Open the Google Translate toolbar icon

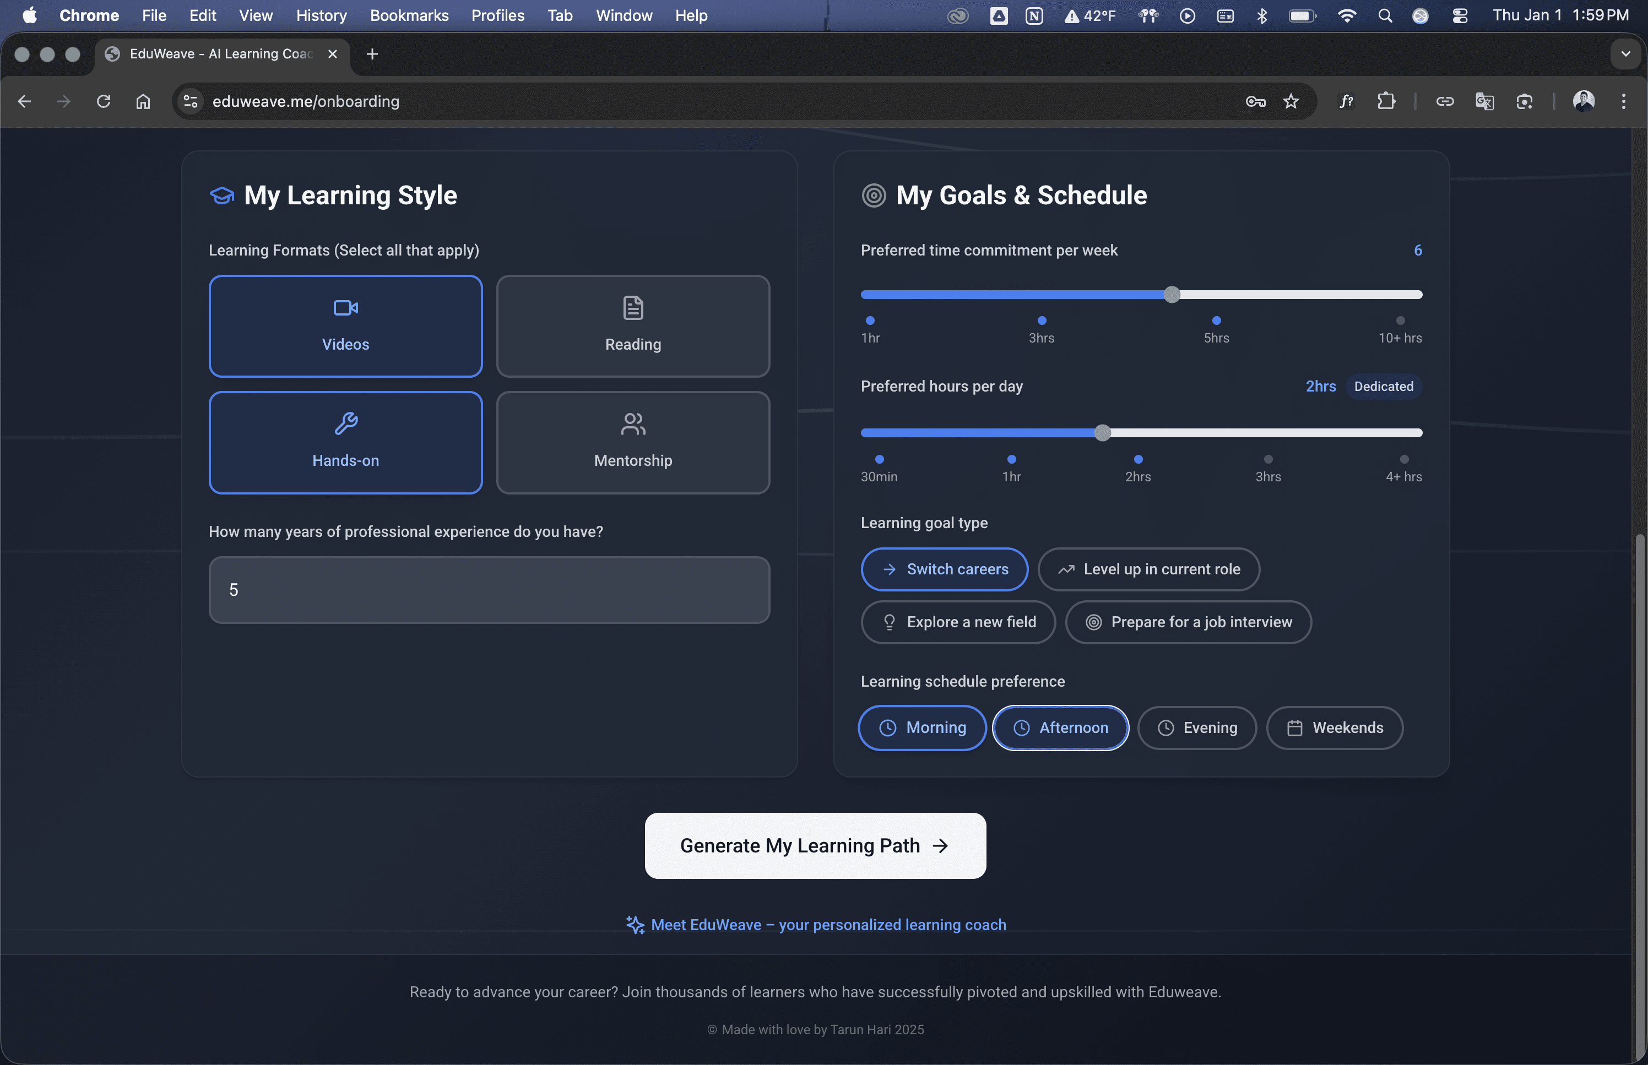1484,102
